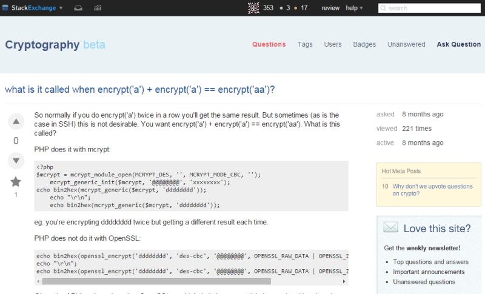Select the Questions tab
Image resolution: width=485 pixels, height=294 pixels.
click(x=269, y=44)
